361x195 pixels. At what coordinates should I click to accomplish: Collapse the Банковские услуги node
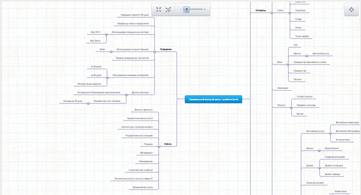(x=330, y=133)
